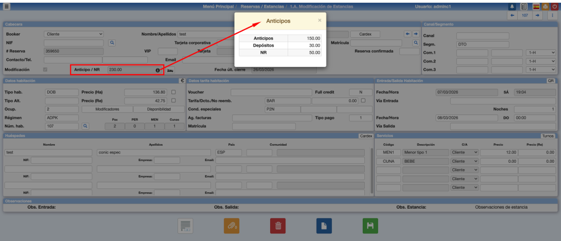
Task: Click the red power logout icon
Action: pyautogui.click(x=555, y=7)
